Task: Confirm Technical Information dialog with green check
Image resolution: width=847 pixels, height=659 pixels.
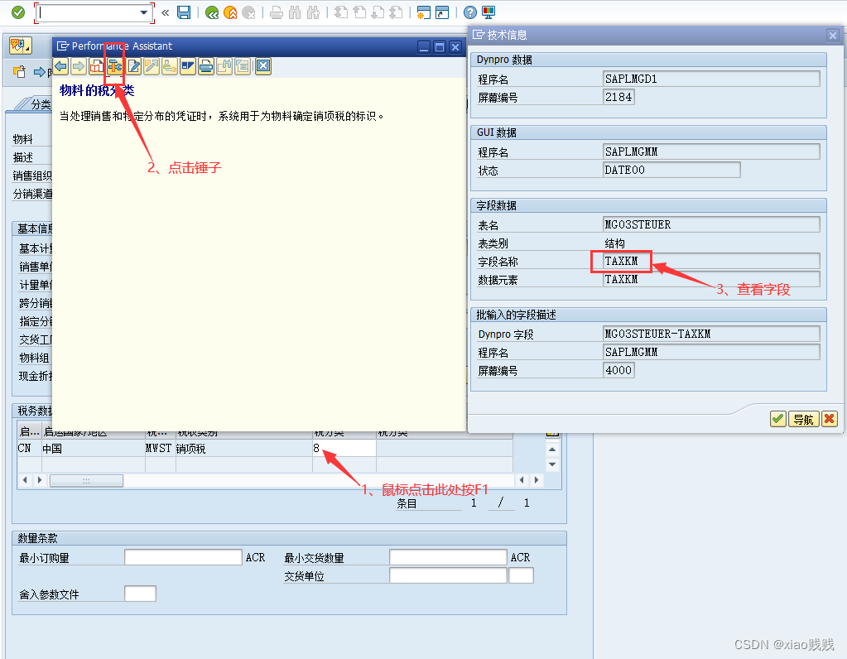Action: point(777,419)
